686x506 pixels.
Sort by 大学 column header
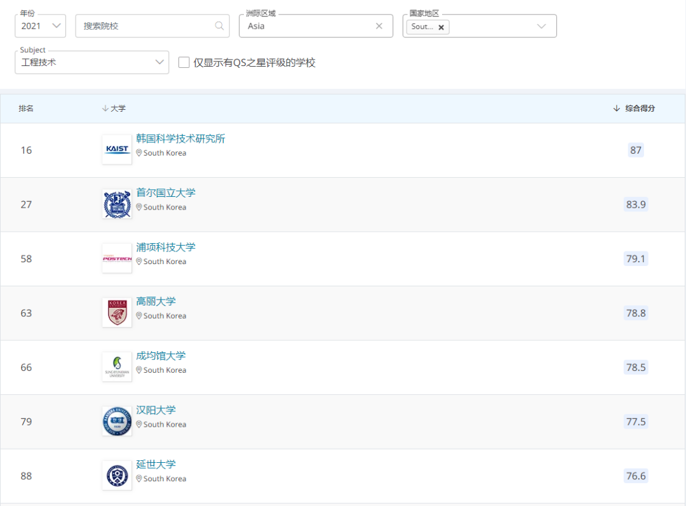(x=114, y=109)
